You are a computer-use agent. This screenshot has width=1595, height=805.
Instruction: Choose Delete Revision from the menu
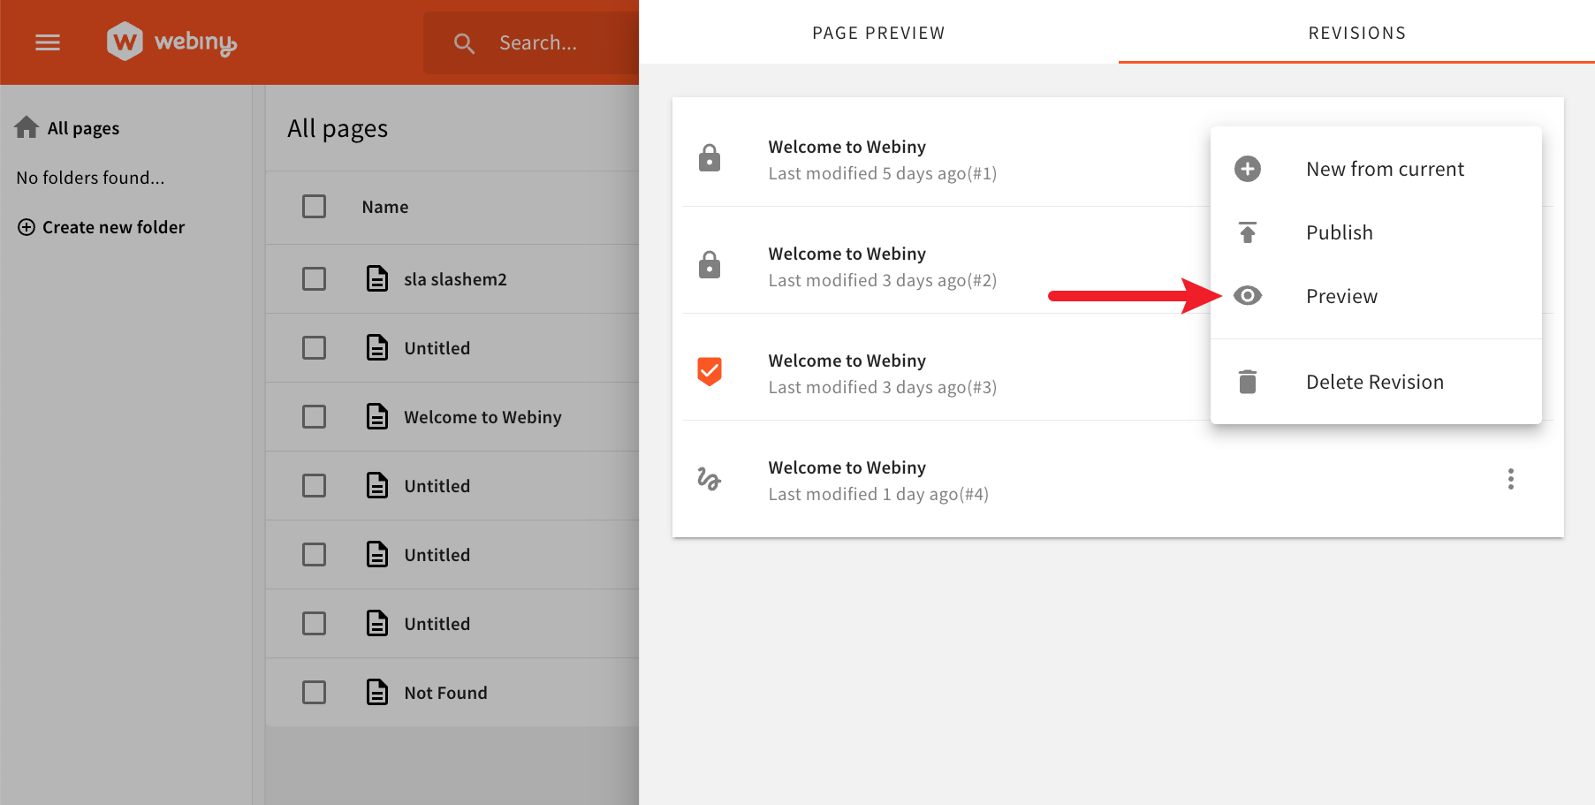click(x=1374, y=382)
